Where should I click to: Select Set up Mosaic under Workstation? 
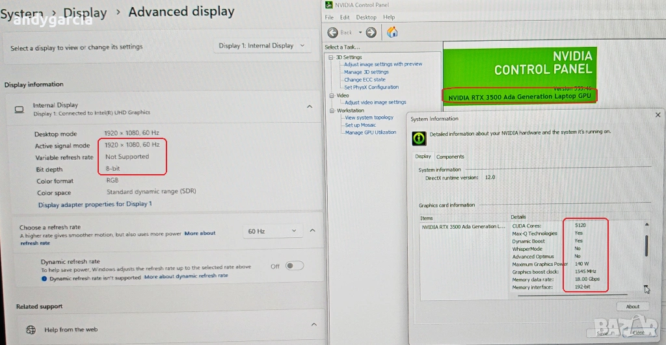pos(360,125)
